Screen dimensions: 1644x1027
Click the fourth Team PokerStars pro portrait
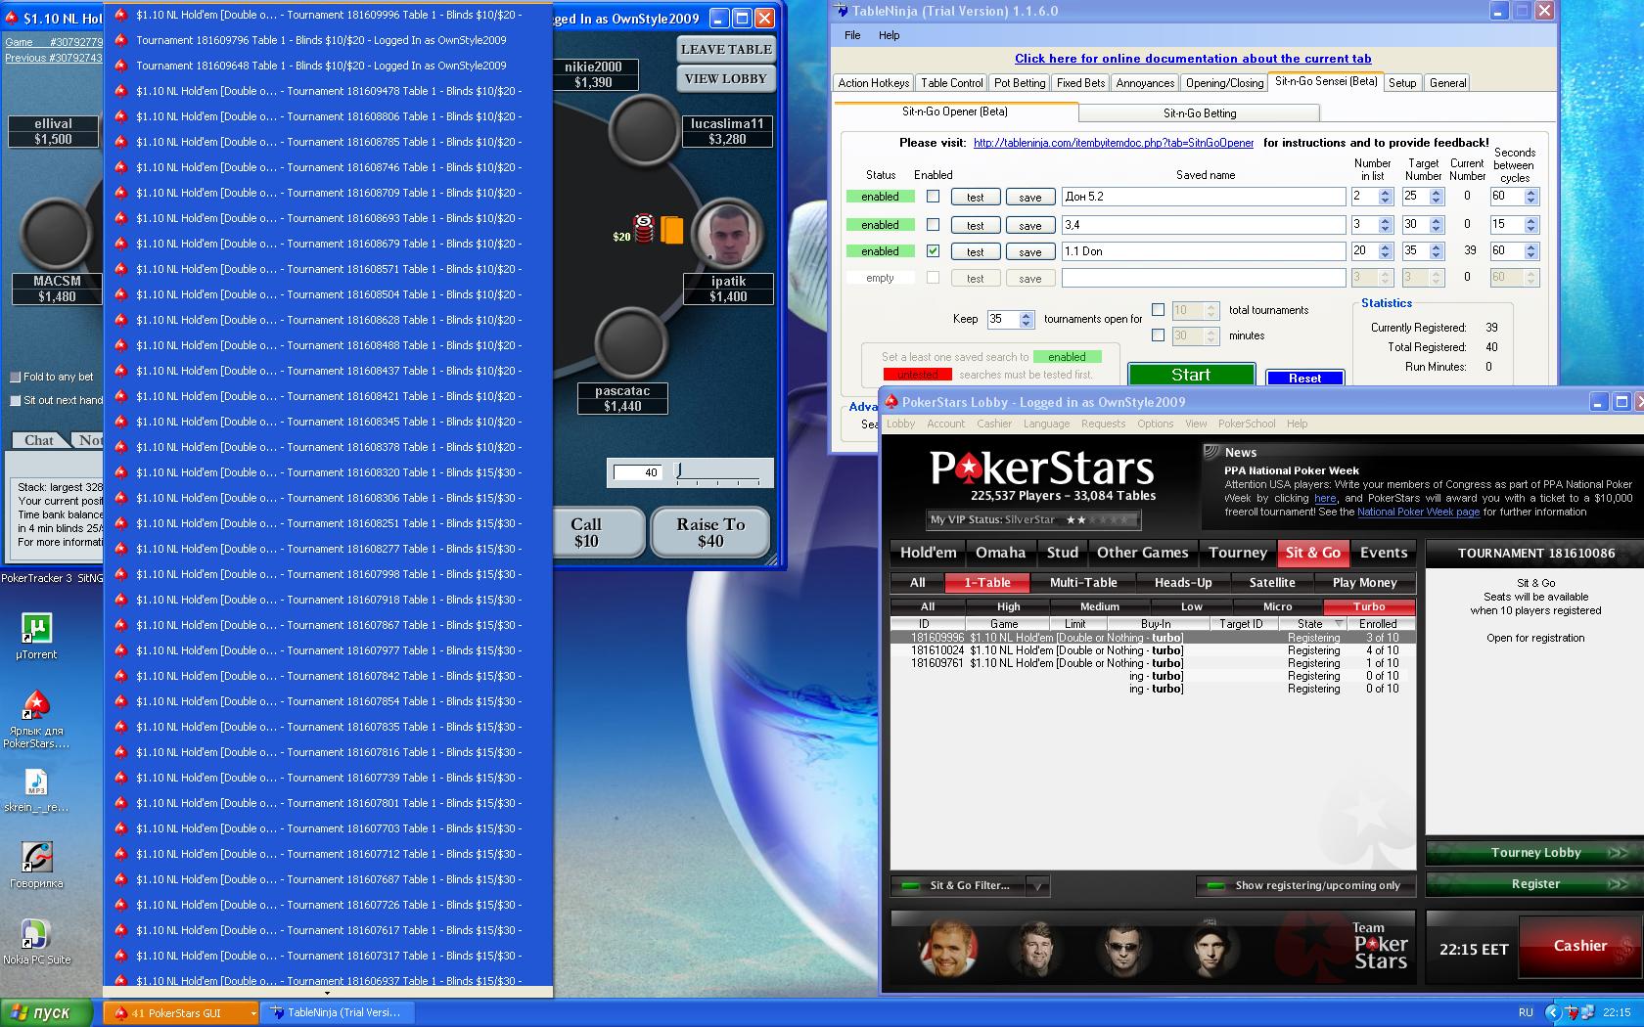tap(1210, 948)
